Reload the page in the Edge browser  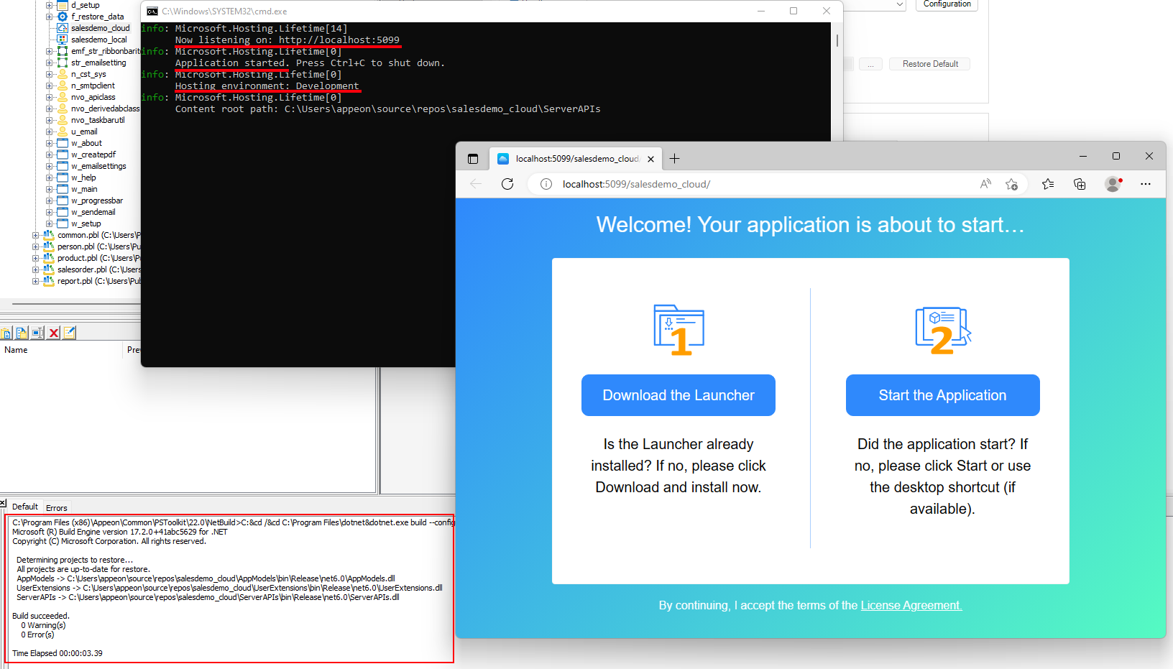(x=507, y=184)
